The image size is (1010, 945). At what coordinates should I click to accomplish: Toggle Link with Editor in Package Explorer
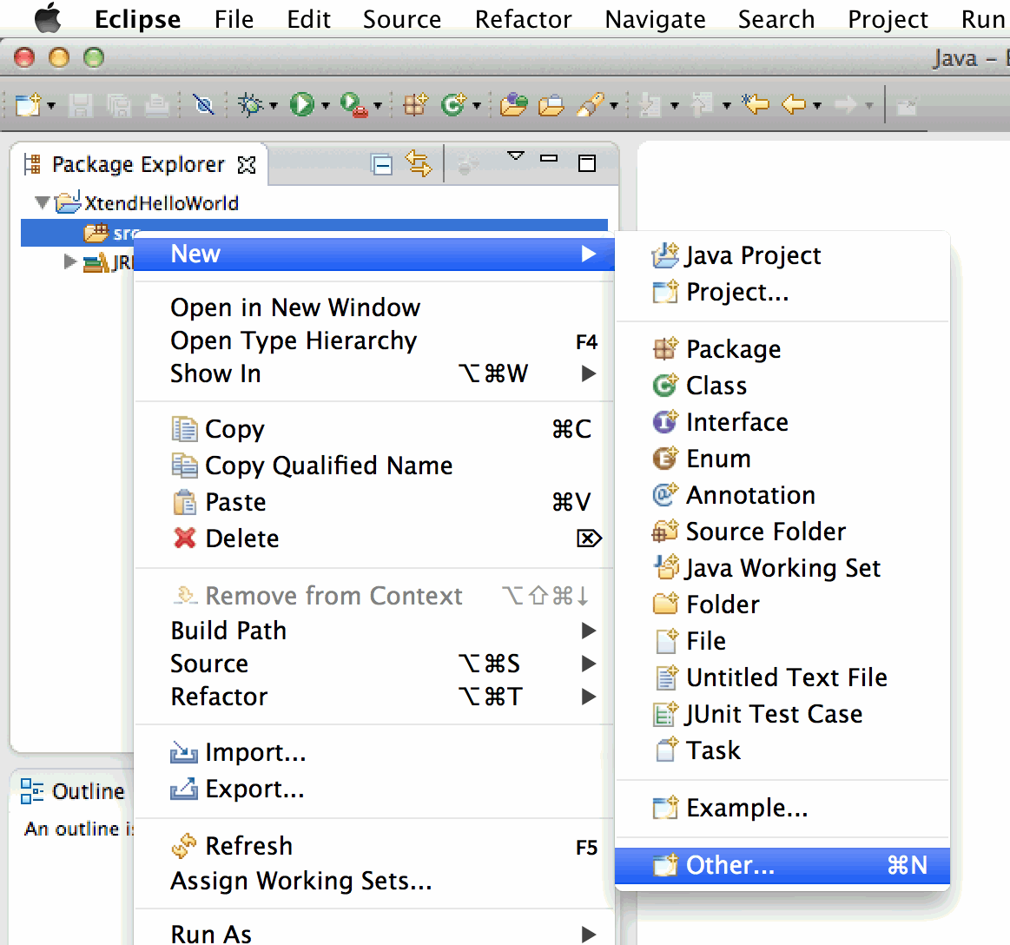pos(418,164)
